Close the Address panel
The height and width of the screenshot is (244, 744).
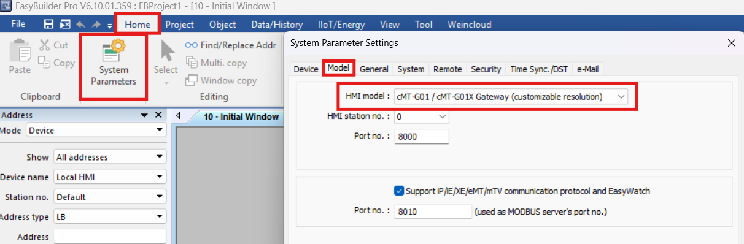(x=158, y=115)
